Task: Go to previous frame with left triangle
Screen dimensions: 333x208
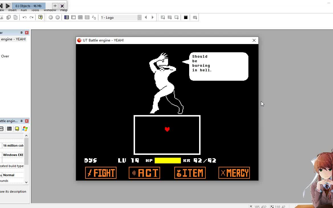Action: pyautogui.click(x=146, y=17)
